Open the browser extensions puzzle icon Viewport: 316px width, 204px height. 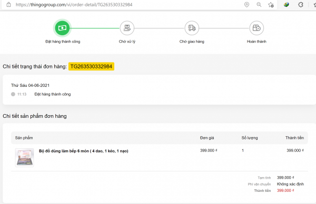(301, 4)
